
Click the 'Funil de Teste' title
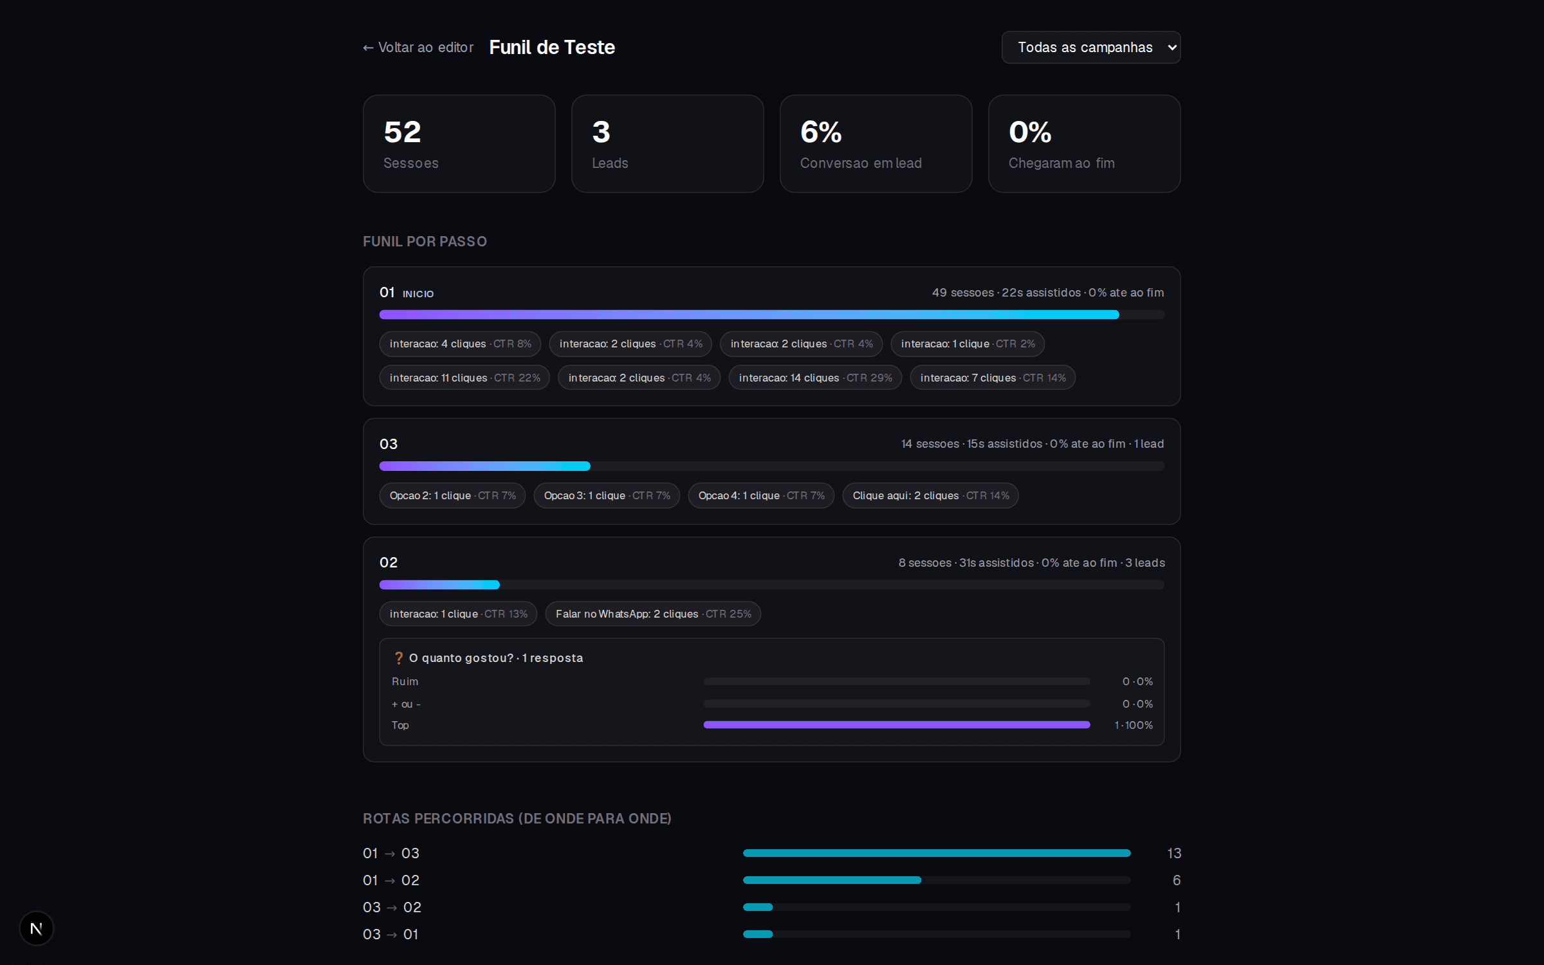[552, 47]
